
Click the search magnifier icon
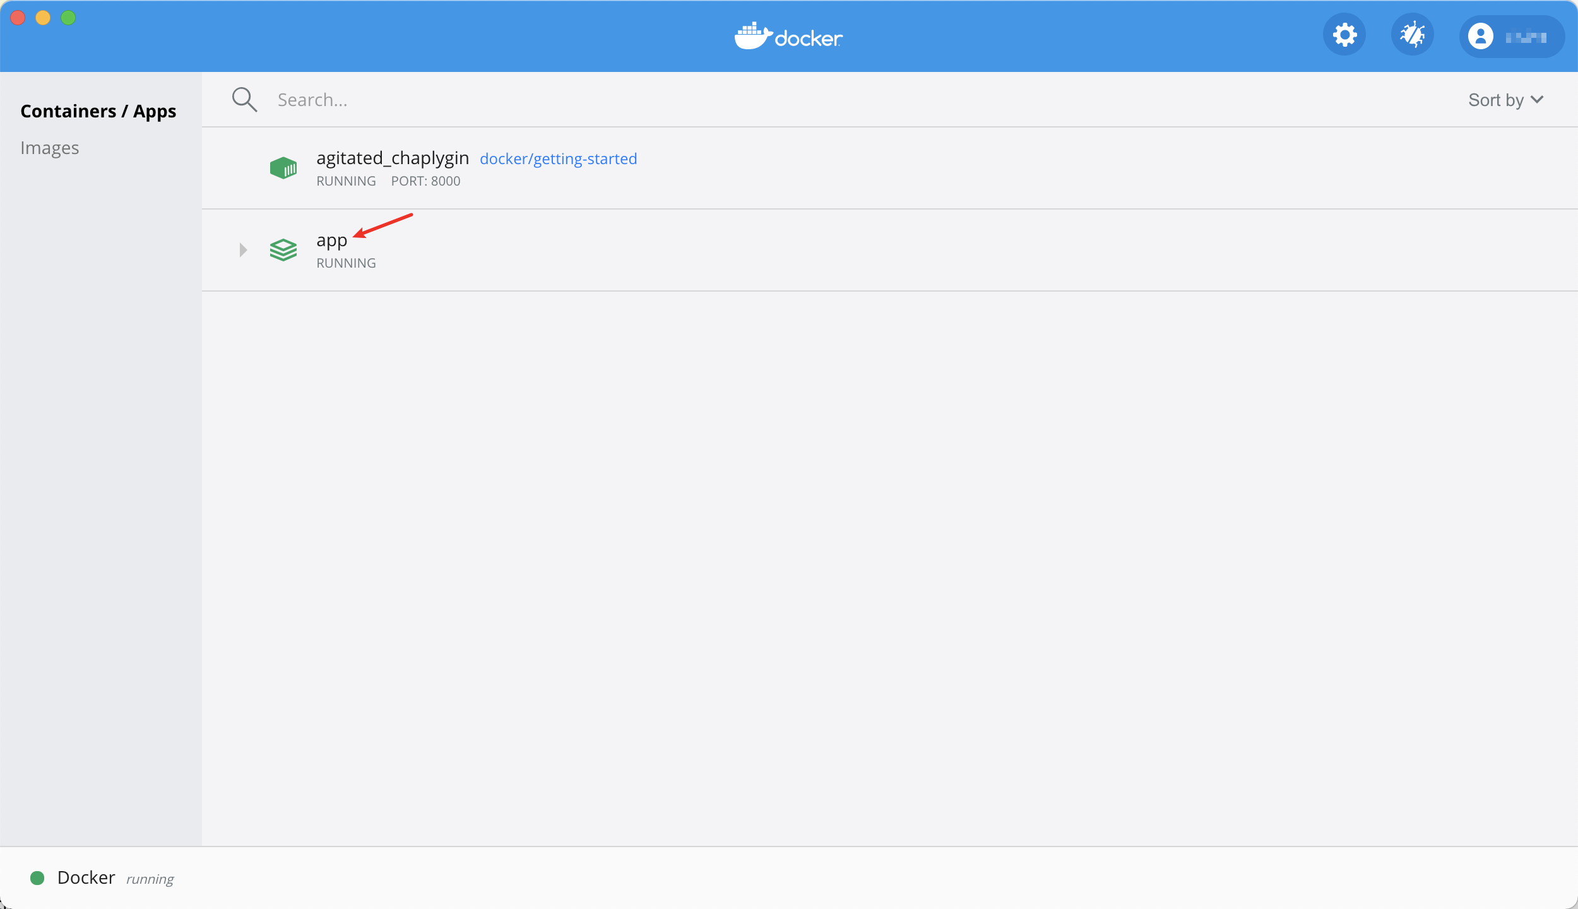coord(244,100)
